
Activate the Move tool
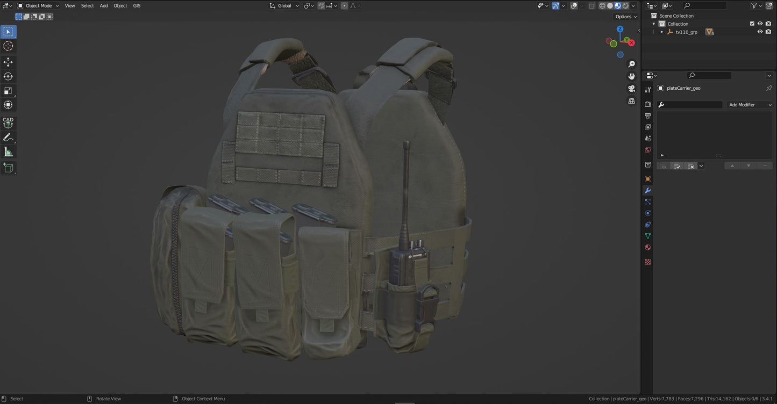(x=8, y=62)
